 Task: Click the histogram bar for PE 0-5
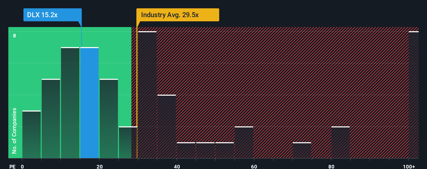[x=32, y=134]
